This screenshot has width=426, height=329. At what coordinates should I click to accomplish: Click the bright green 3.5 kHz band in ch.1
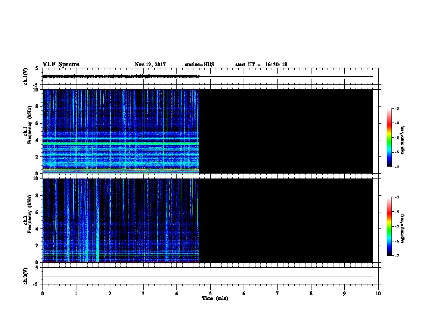(121, 144)
